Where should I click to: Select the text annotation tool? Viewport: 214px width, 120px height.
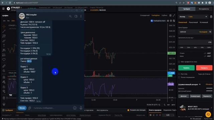(x=4, y=45)
